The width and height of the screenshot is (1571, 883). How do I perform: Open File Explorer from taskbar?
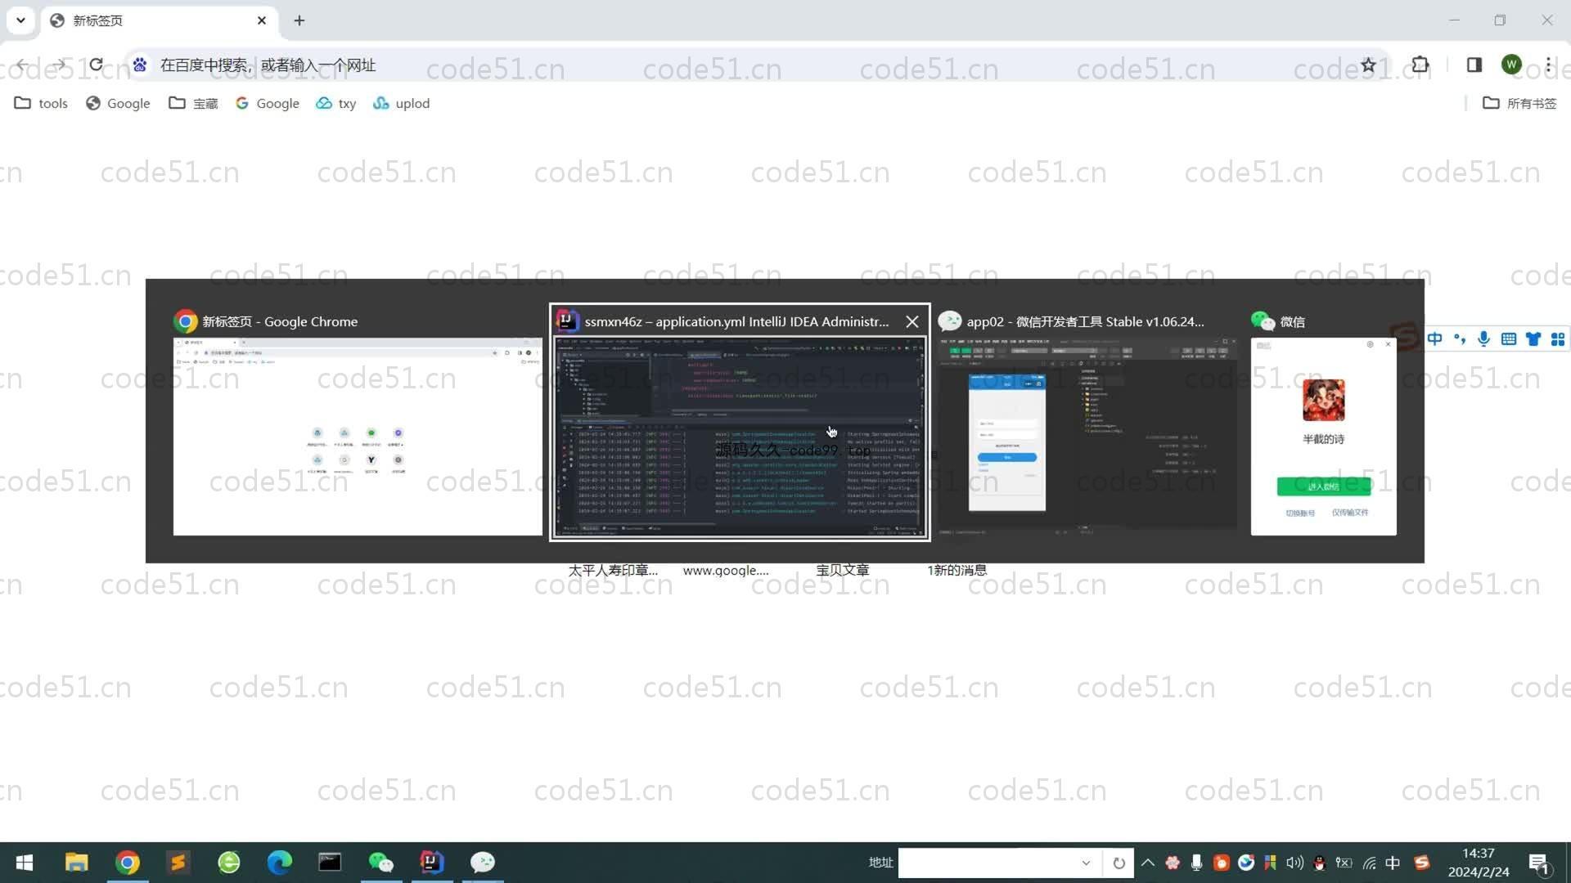point(77,863)
